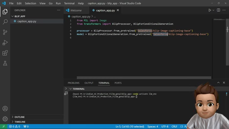Click the Spaces: 4 indentation indicator

[153, 127]
